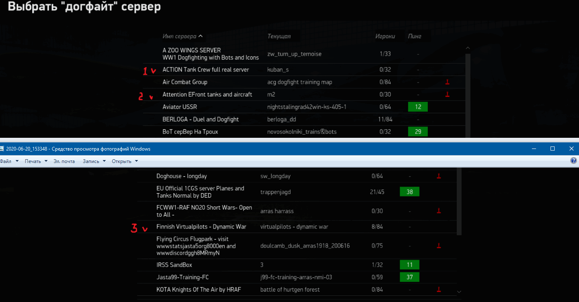Image resolution: width=579 pixels, height=302 pixels.
Task: Select the Flying Circus Flugpark server
Action: pyautogui.click(x=297, y=246)
